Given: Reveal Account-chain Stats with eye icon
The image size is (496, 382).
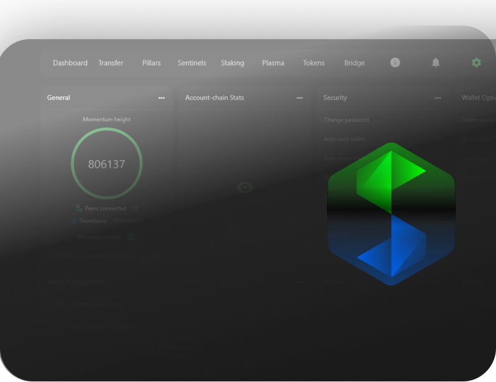Looking at the screenshot, I should coord(244,187).
